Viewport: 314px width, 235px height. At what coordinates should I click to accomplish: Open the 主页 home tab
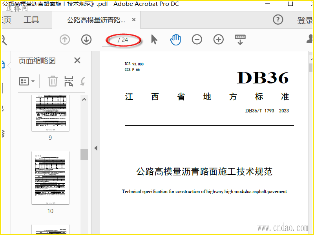pyautogui.click(x=6, y=20)
